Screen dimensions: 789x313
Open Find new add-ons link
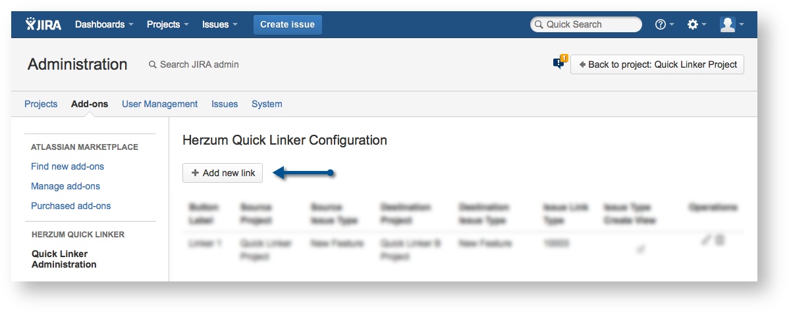67,166
